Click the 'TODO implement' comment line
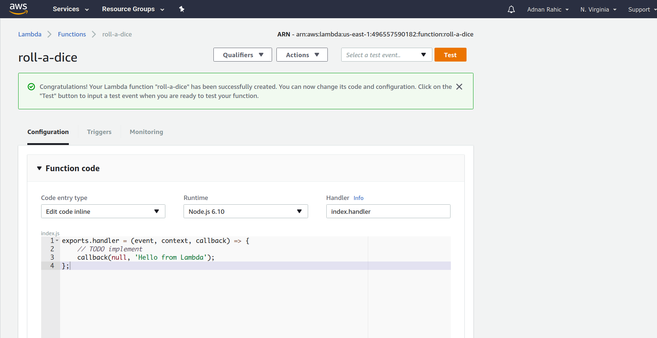Screen dimensions: 657x338 coord(110,249)
